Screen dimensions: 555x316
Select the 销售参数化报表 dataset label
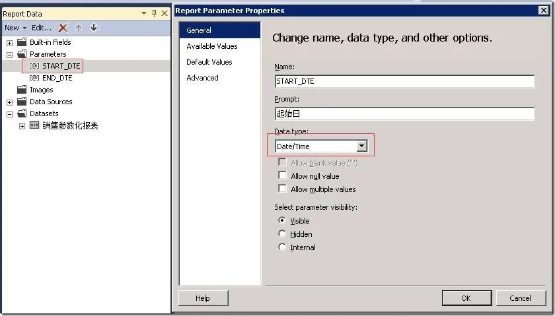click(x=70, y=125)
